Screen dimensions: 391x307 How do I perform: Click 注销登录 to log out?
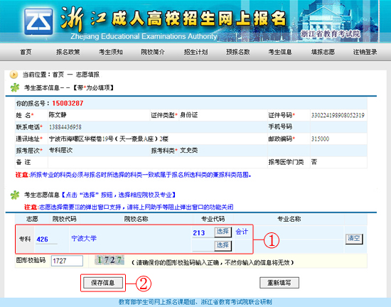(365, 52)
